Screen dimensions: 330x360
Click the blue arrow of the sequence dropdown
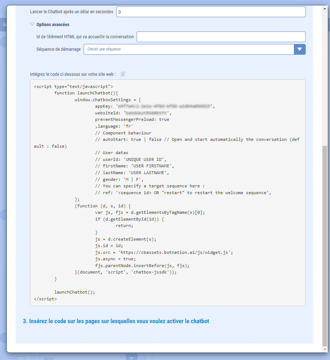(300, 49)
